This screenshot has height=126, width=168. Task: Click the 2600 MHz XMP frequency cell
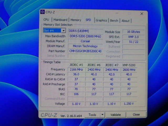click(129, 70)
